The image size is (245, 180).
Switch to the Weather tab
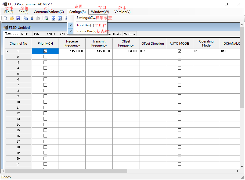coord(130,34)
